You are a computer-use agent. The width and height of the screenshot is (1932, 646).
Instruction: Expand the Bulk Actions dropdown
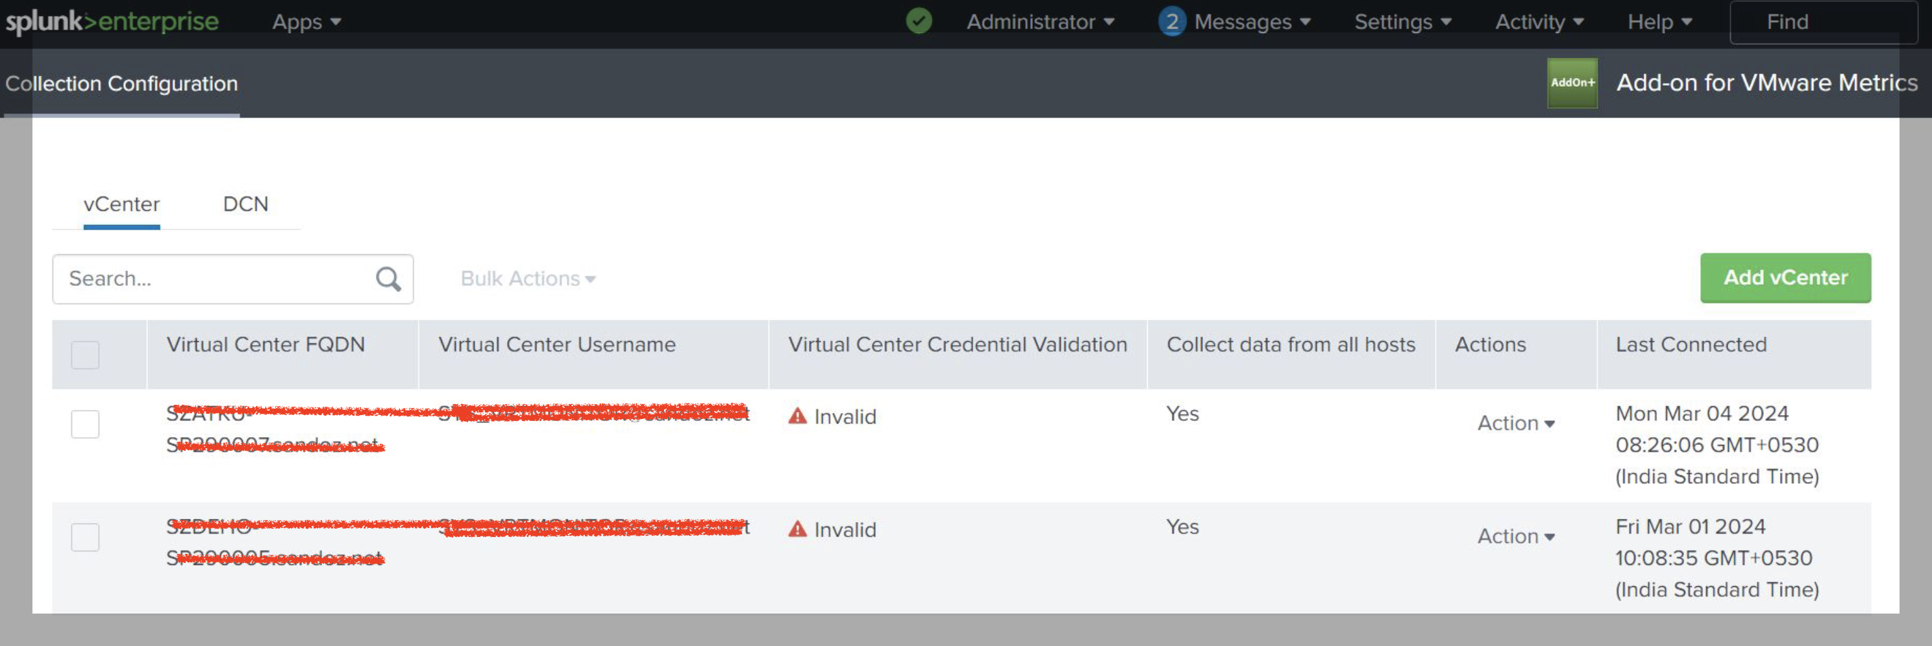(527, 279)
